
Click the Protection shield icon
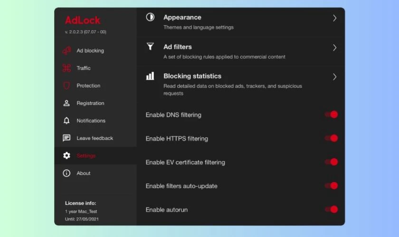pos(66,86)
